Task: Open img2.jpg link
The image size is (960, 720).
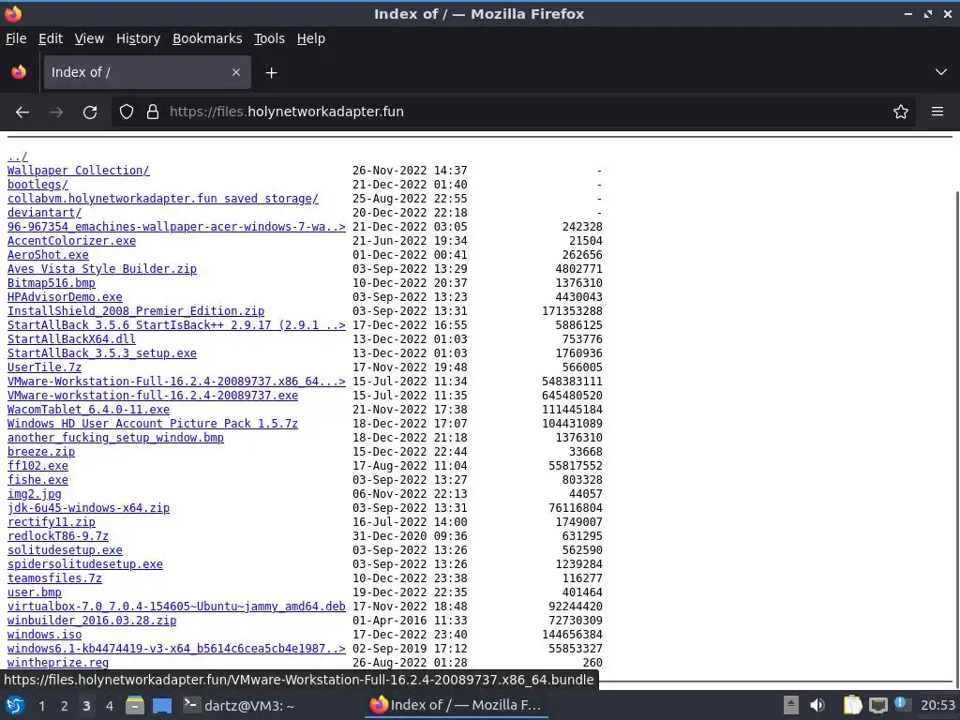Action: [35, 495]
